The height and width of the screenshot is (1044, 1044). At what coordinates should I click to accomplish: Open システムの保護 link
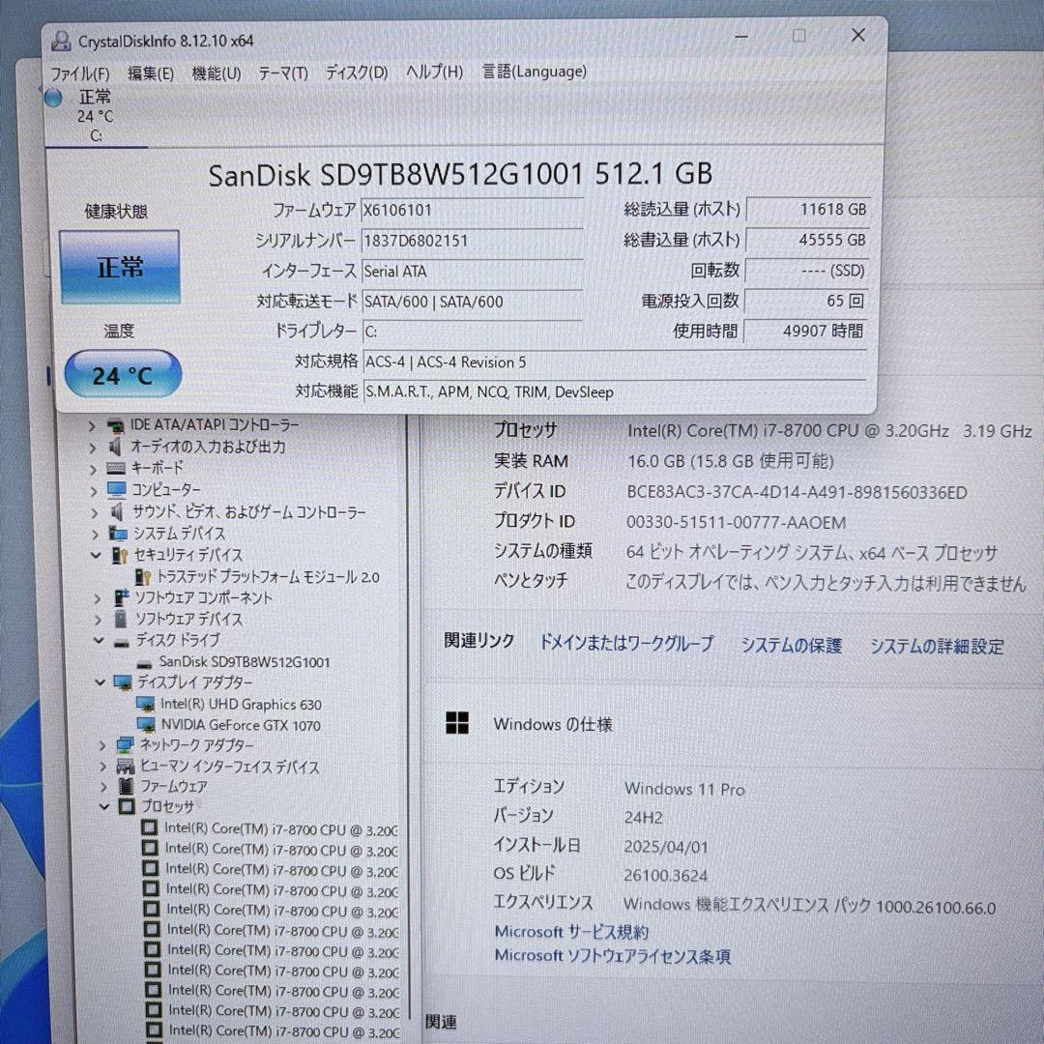point(791,645)
